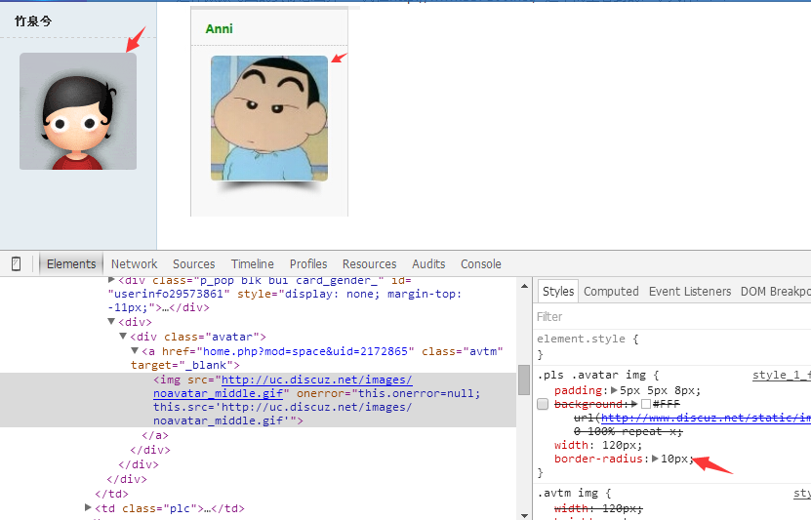Switch to the Timeline tab
Image resolution: width=811 pixels, height=520 pixels.
click(252, 263)
